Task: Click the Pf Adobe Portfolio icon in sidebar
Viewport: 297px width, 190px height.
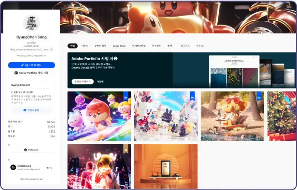Action: pos(16,73)
